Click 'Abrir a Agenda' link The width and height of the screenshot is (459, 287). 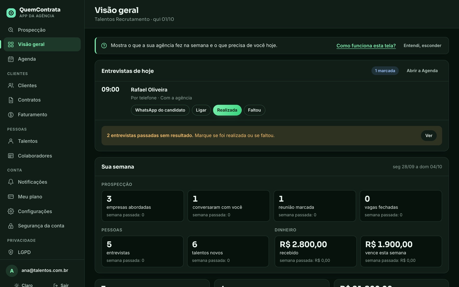[422, 71]
